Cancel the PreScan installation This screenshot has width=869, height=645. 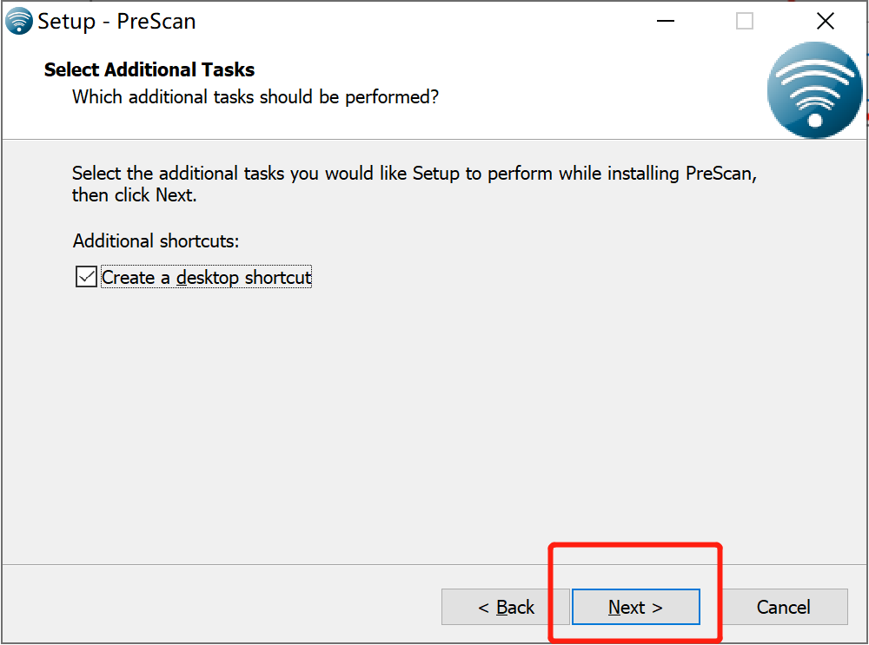[783, 607]
